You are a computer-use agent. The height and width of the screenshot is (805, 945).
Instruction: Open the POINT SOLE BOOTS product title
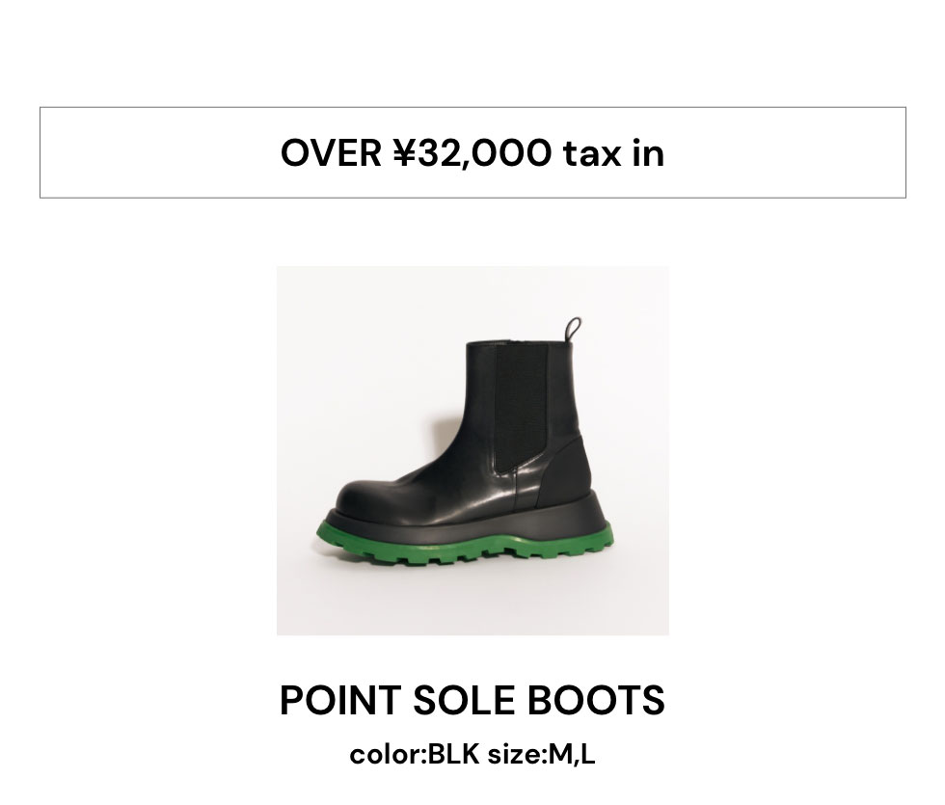472,701
